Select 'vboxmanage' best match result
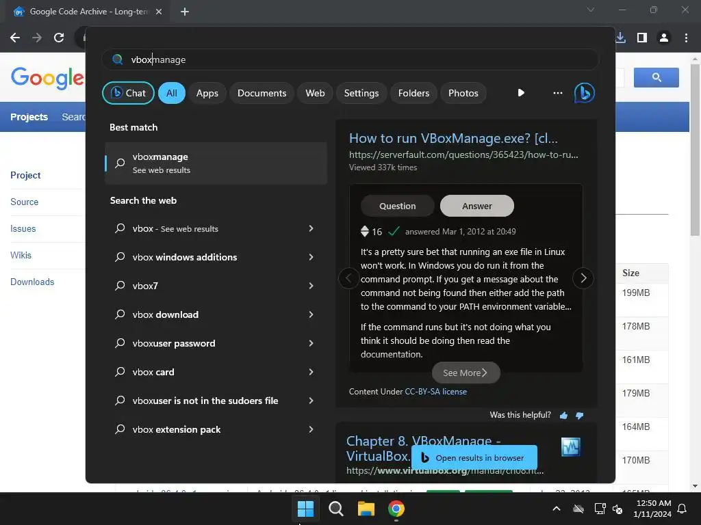 (x=216, y=163)
